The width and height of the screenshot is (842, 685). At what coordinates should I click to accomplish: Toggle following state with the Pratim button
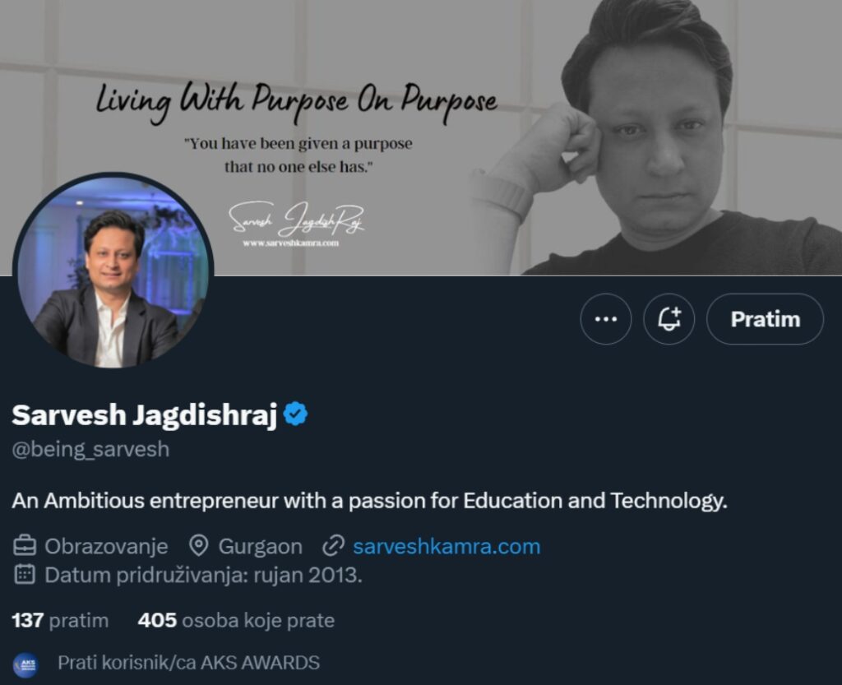point(764,319)
